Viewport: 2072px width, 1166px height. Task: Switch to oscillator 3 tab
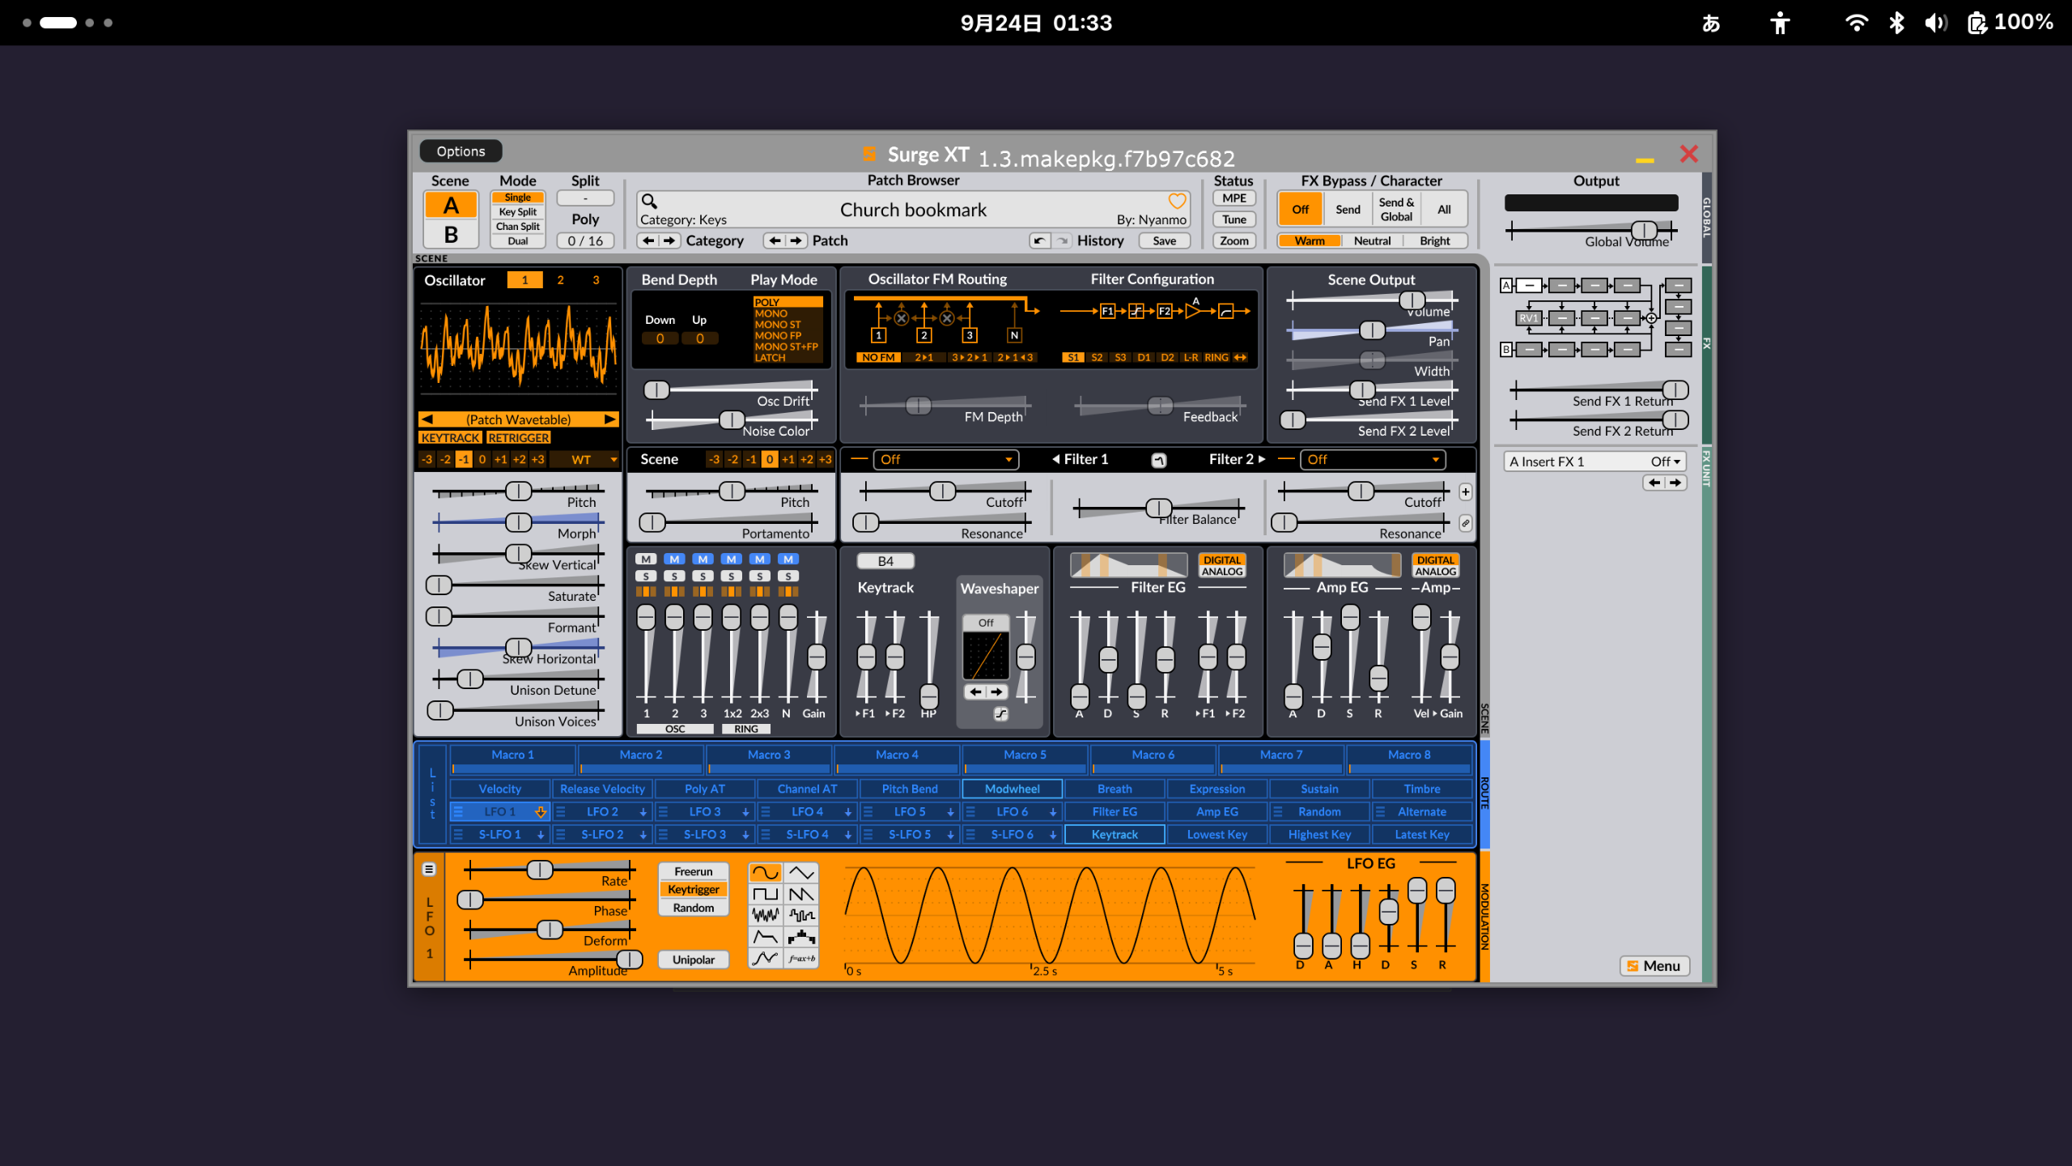(x=596, y=280)
